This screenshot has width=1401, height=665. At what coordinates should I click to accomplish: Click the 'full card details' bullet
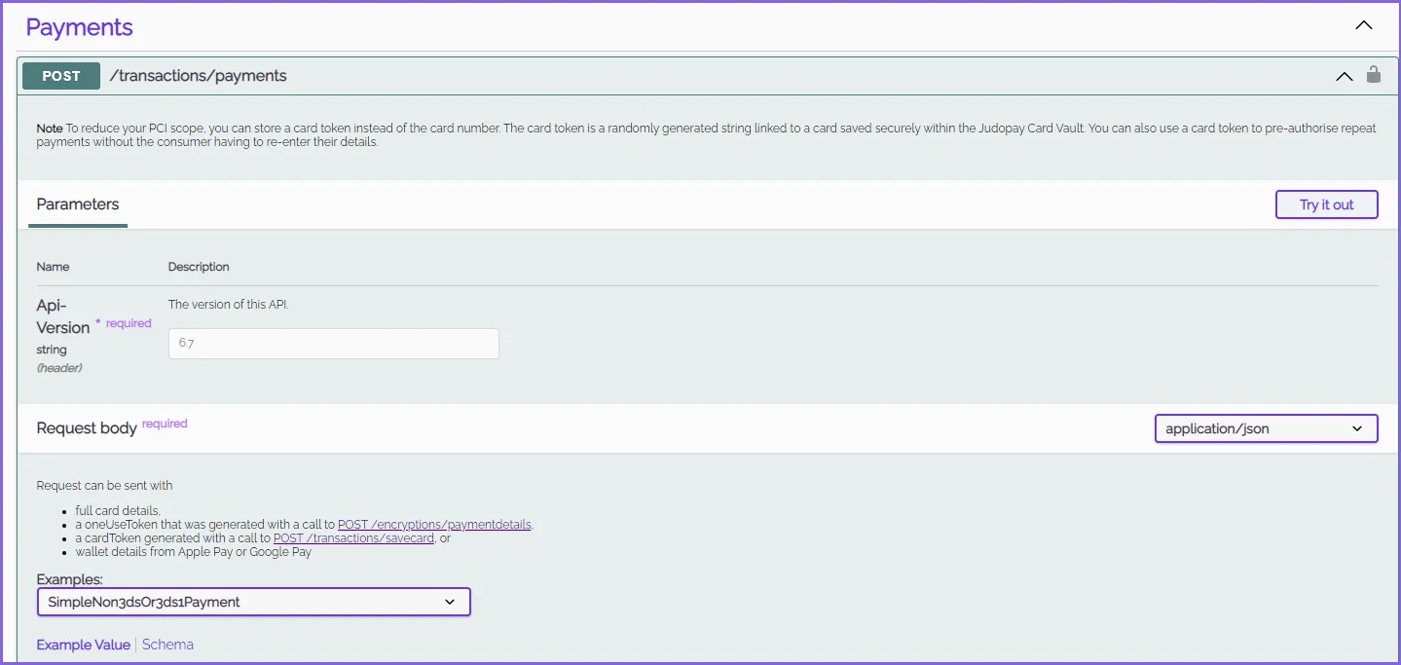coord(118,511)
